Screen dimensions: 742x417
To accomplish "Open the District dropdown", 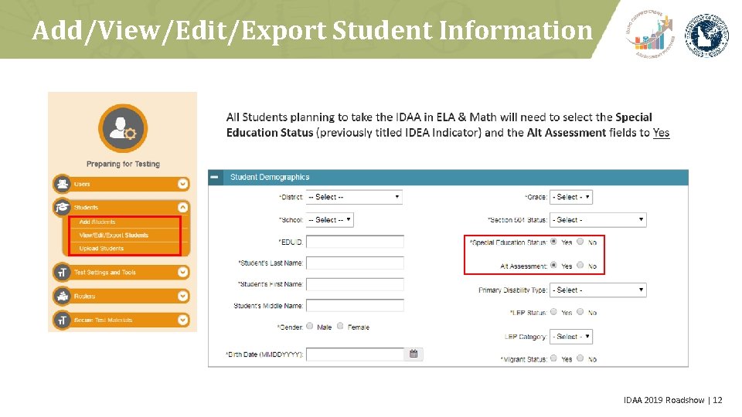I will click(354, 197).
